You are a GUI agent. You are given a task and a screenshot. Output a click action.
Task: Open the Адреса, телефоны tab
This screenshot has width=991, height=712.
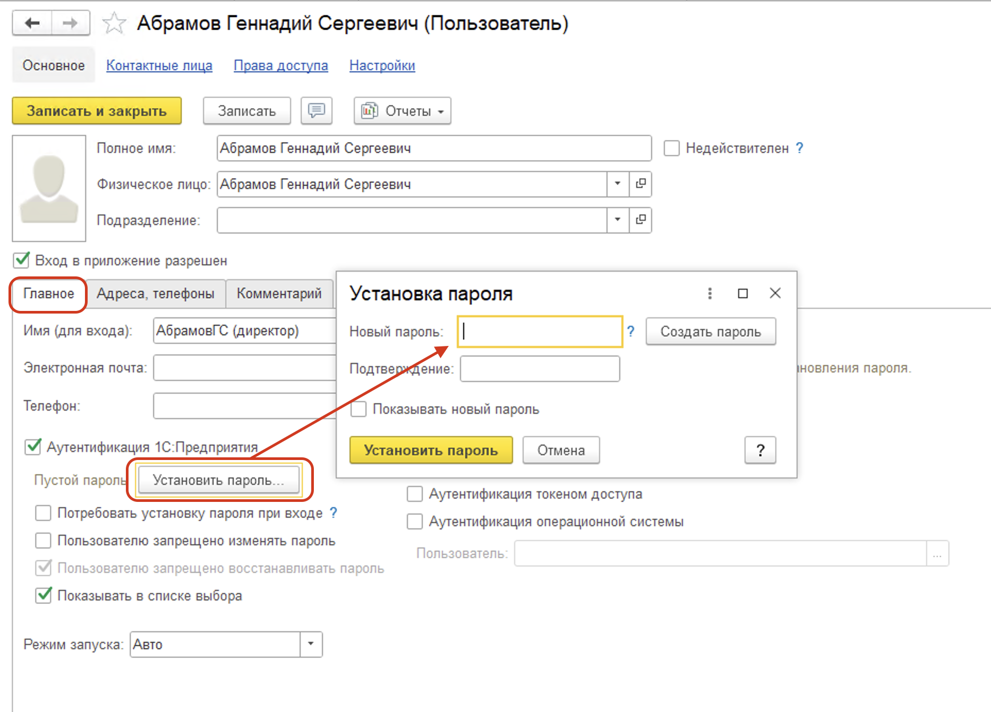pos(156,293)
